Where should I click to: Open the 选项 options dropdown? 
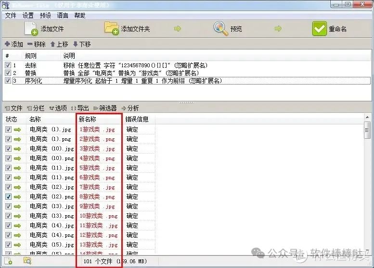click(58, 108)
